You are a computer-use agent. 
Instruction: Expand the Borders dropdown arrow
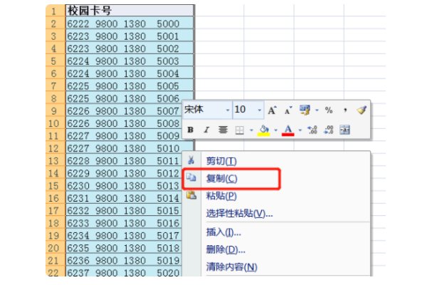[x=251, y=130]
